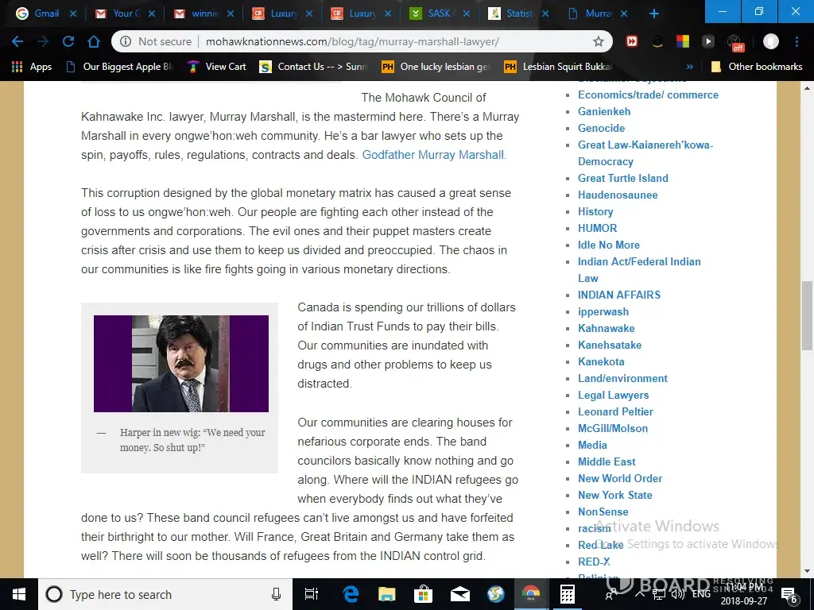The height and width of the screenshot is (610, 814).
Task: Click the INDIAN AFFAIRS category link
Action: point(618,295)
